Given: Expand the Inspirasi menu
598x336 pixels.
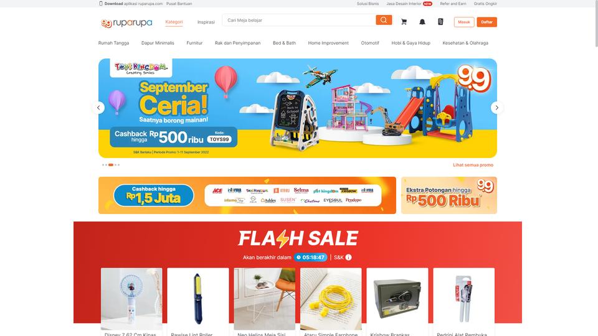Looking at the screenshot, I should click(206, 22).
